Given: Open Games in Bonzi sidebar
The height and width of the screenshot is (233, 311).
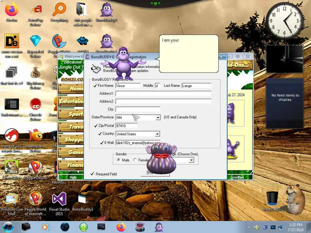Looking at the screenshot, I should coord(71,152).
